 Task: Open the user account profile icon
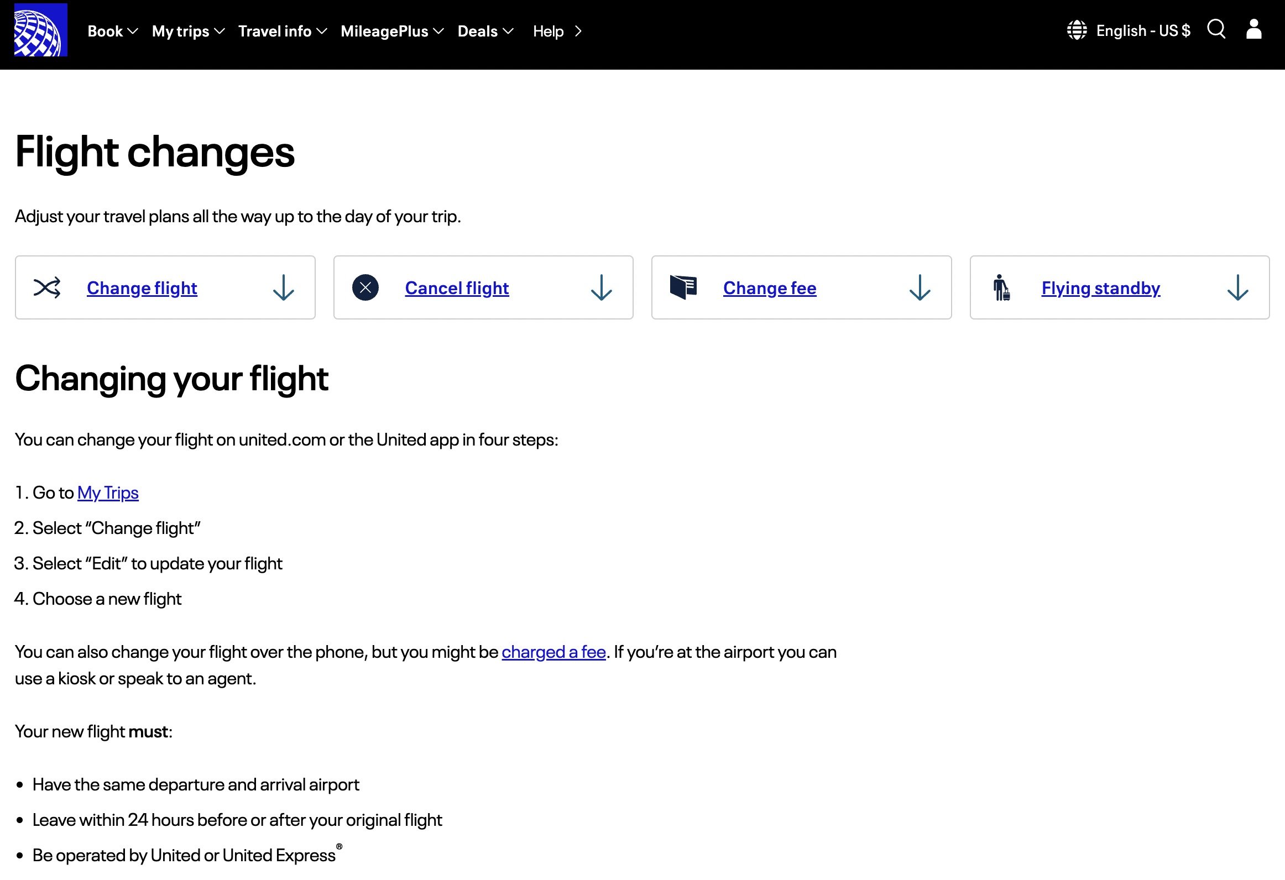1253,29
